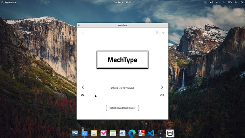This screenshot has height=138, width=245.
Task: Click Select SoundTrack Folder button
Action: point(122,108)
